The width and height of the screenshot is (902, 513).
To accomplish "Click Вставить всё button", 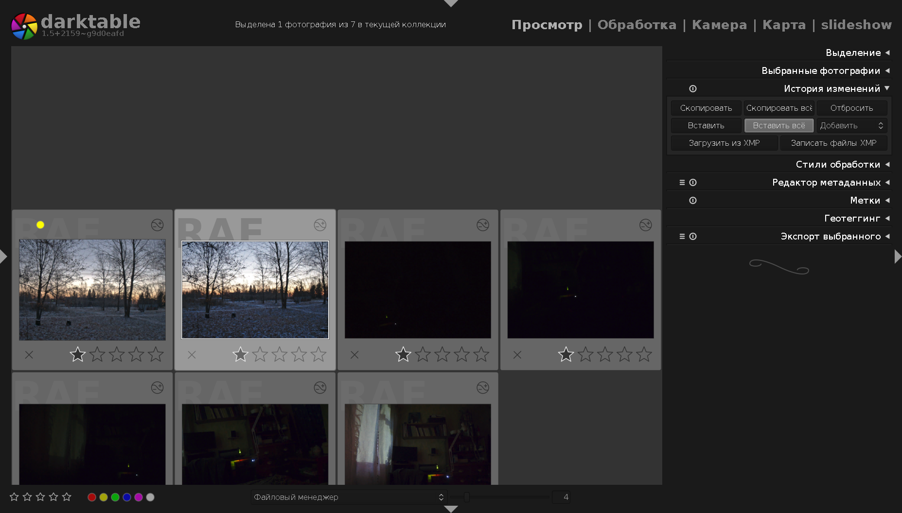I will point(779,125).
